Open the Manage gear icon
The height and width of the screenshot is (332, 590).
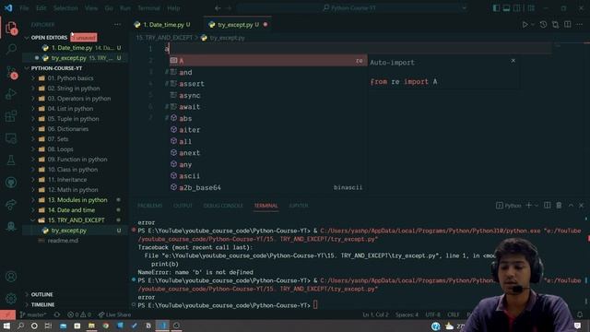(x=11, y=298)
